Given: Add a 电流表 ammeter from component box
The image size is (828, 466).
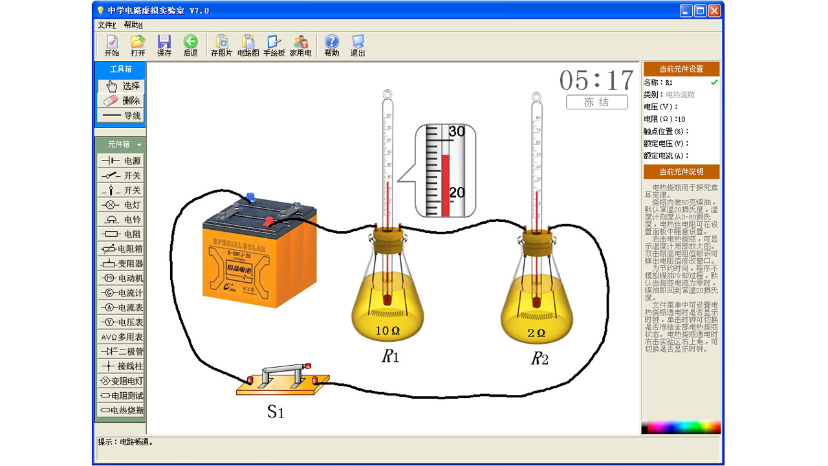Looking at the screenshot, I should tap(121, 307).
